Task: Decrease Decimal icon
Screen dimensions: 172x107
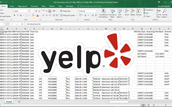Action: [x=96, y=15]
